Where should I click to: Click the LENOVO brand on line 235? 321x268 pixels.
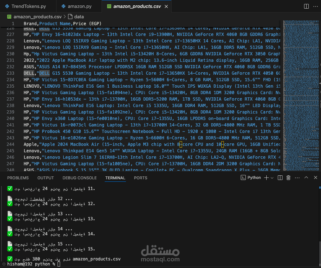(31, 86)
